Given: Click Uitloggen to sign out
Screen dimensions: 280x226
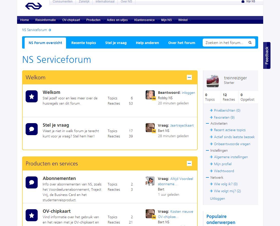Looking at the screenshot, I should (217, 198).
